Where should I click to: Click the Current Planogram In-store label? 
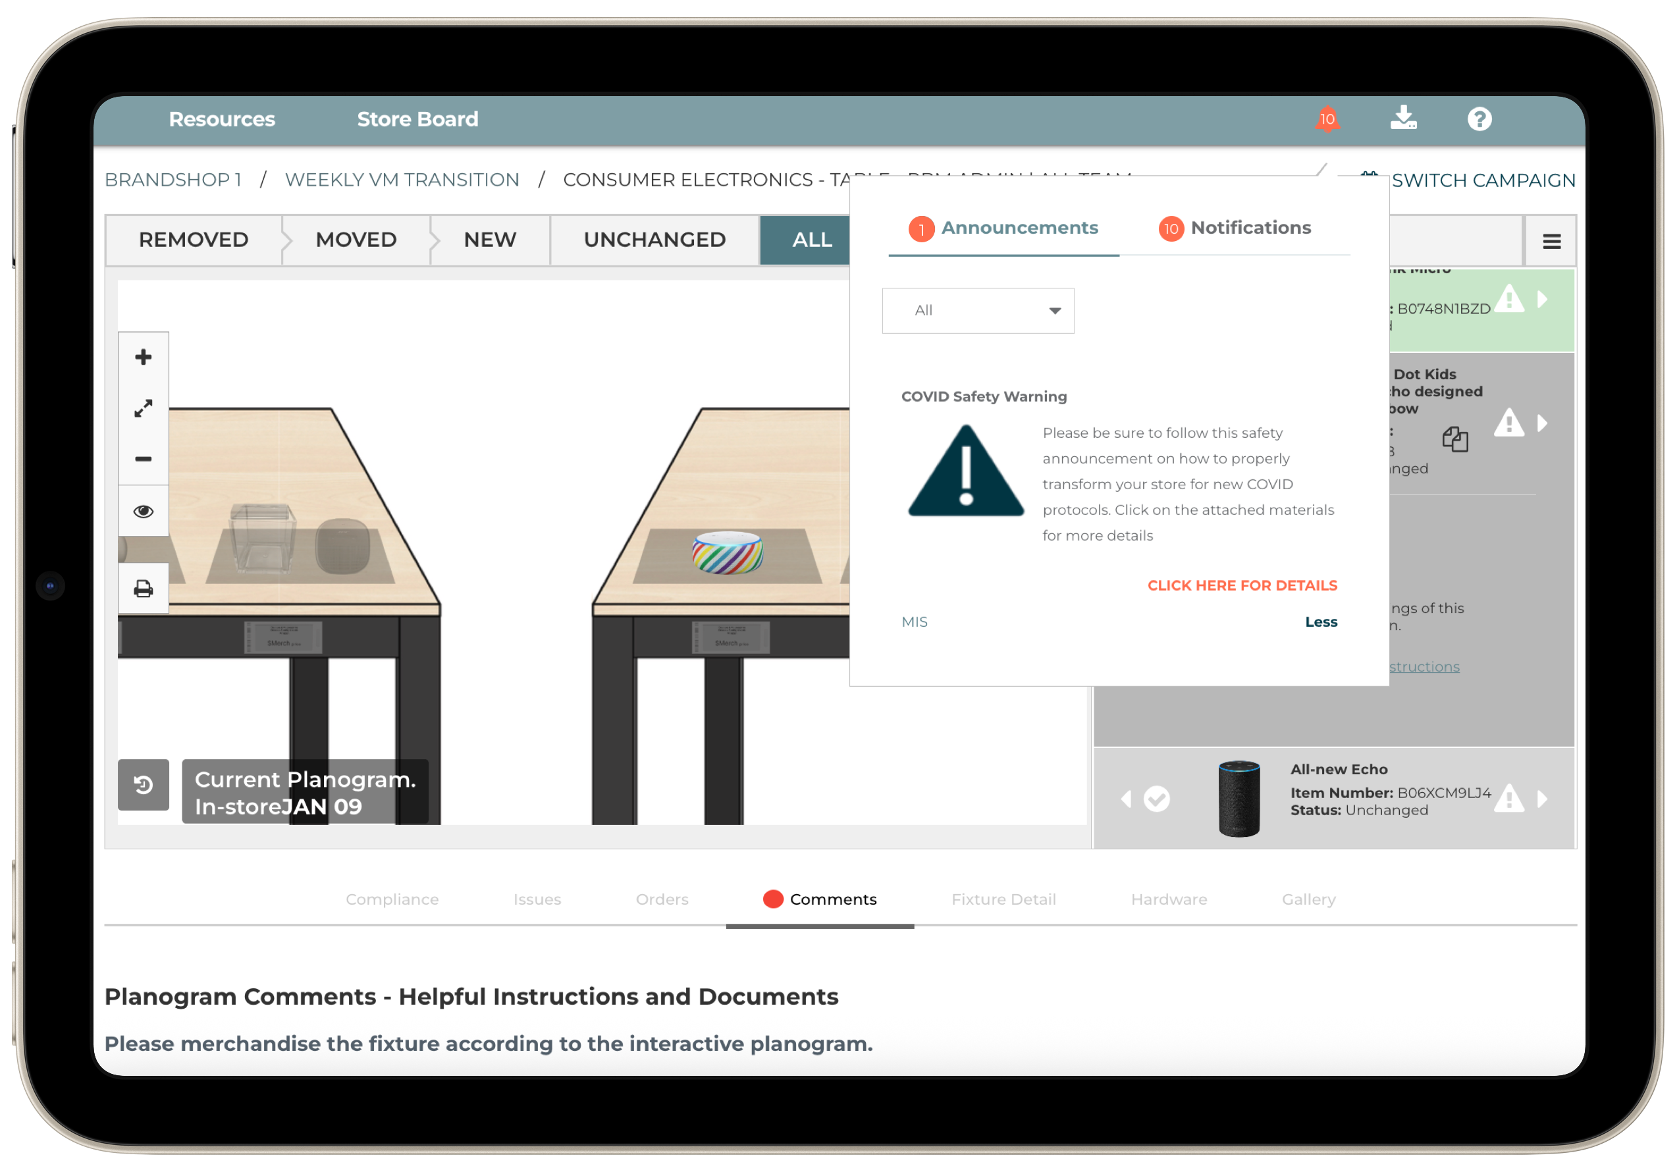tap(305, 793)
